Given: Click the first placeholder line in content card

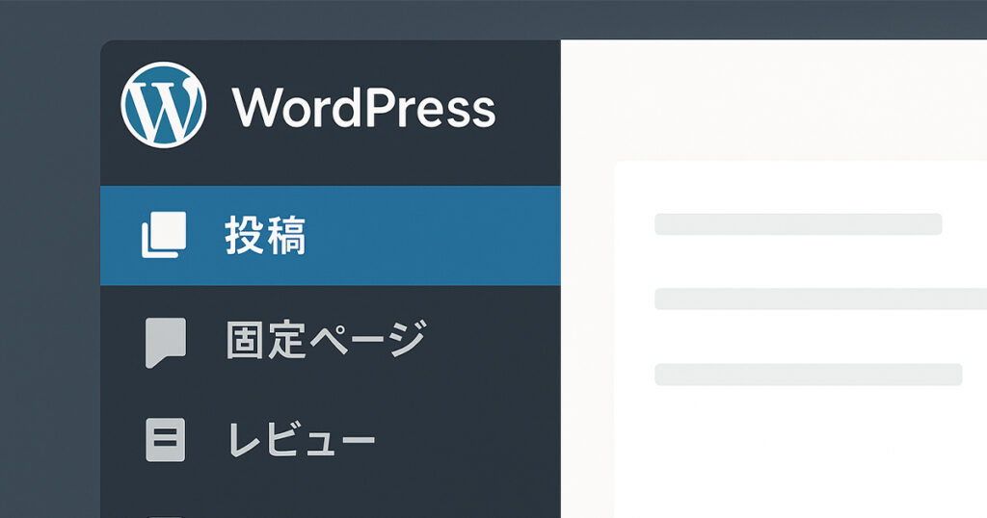Looking at the screenshot, I should (797, 224).
